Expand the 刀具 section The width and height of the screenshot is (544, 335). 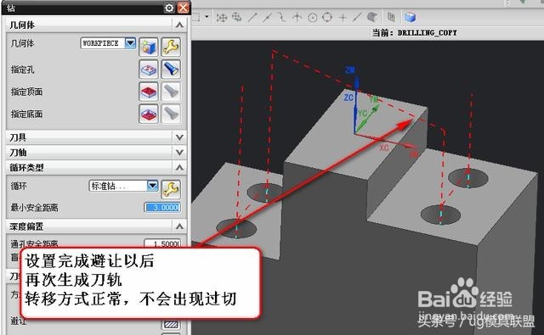[x=179, y=137]
